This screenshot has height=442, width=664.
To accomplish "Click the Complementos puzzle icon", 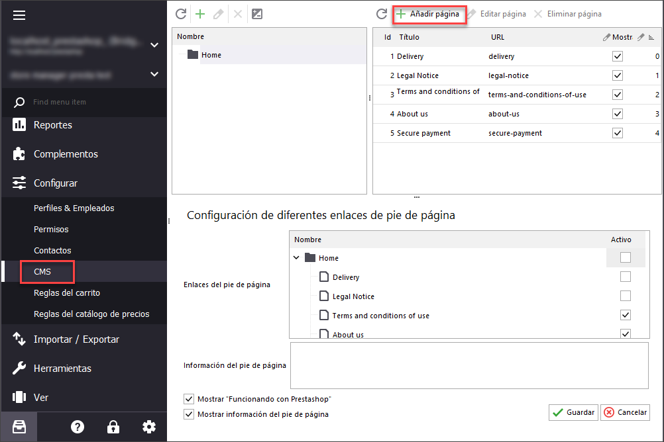I will coord(19,154).
